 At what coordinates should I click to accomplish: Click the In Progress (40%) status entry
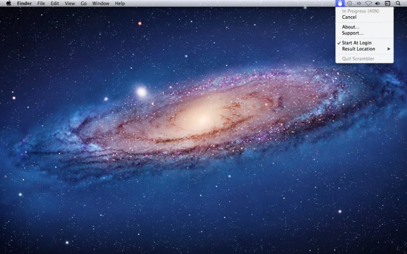pos(365,11)
